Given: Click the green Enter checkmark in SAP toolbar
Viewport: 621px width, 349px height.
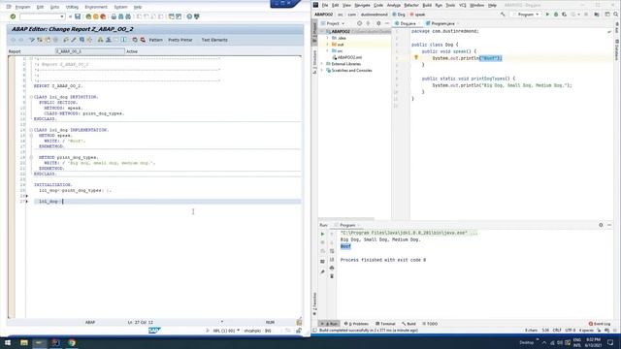Looking at the screenshot, I should 13,16.
